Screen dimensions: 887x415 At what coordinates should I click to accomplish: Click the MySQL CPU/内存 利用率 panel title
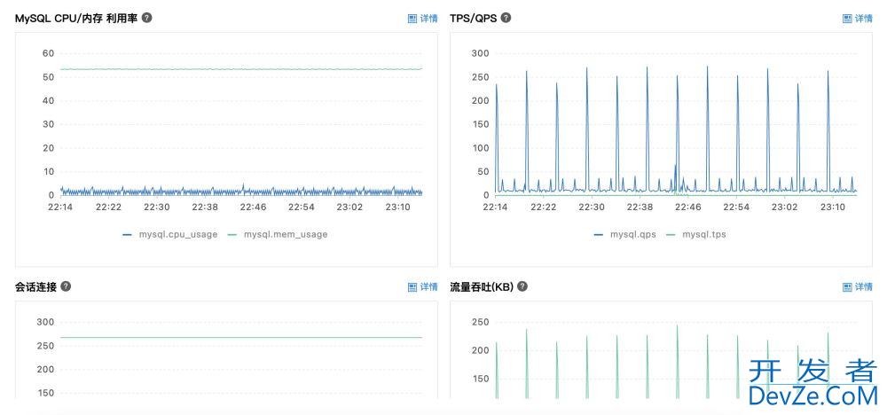click(x=76, y=18)
